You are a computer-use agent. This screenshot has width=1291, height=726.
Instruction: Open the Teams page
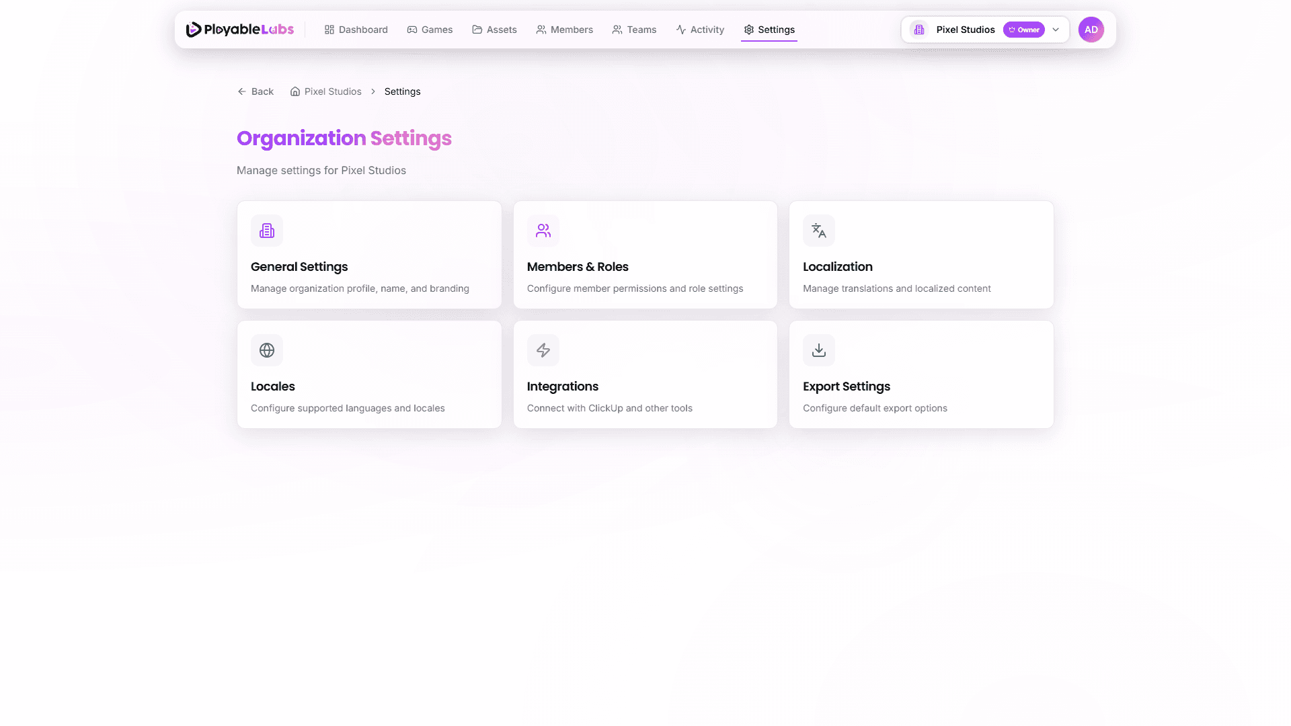tap(634, 30)
